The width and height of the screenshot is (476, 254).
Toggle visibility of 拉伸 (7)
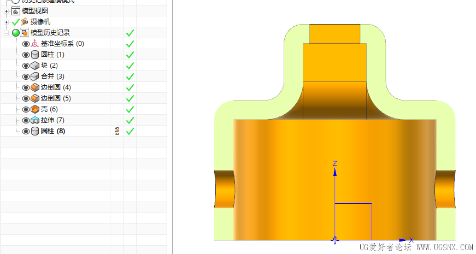(x=26, y=121)
